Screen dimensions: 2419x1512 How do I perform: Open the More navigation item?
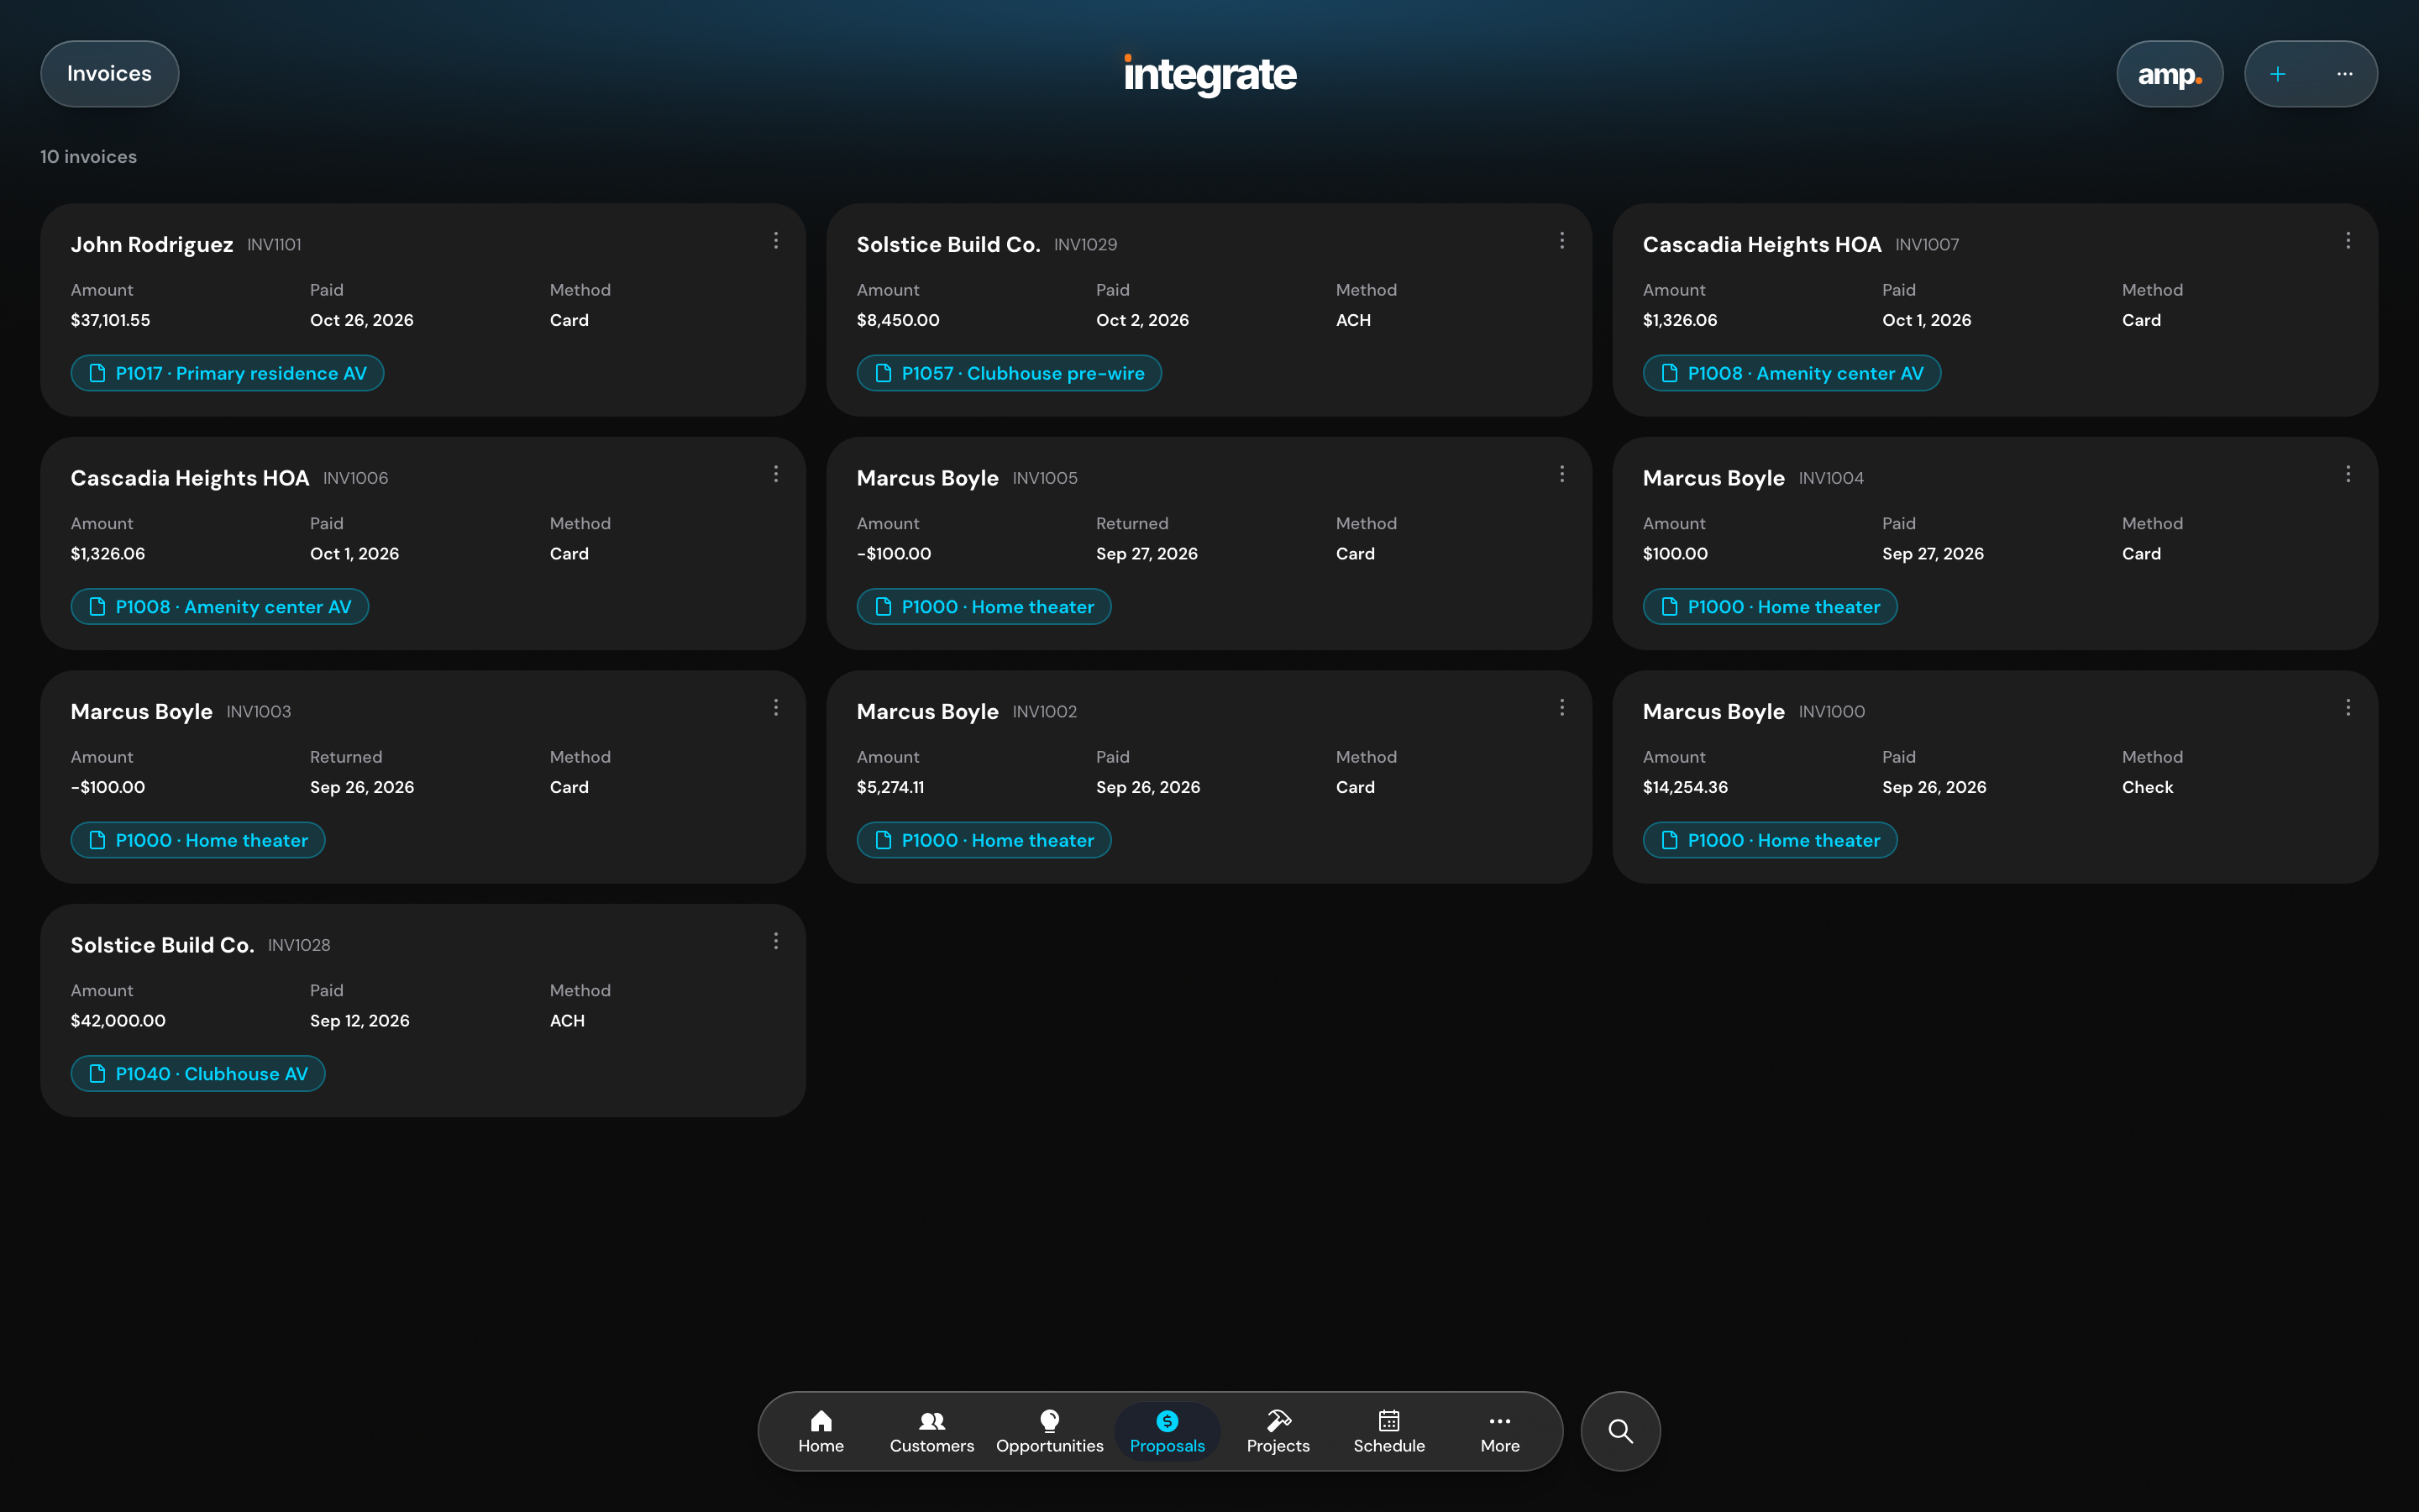click(x=1499, y=1431)
